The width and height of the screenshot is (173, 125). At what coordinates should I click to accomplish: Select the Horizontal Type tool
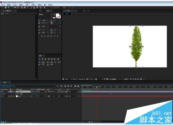[28, 8]
